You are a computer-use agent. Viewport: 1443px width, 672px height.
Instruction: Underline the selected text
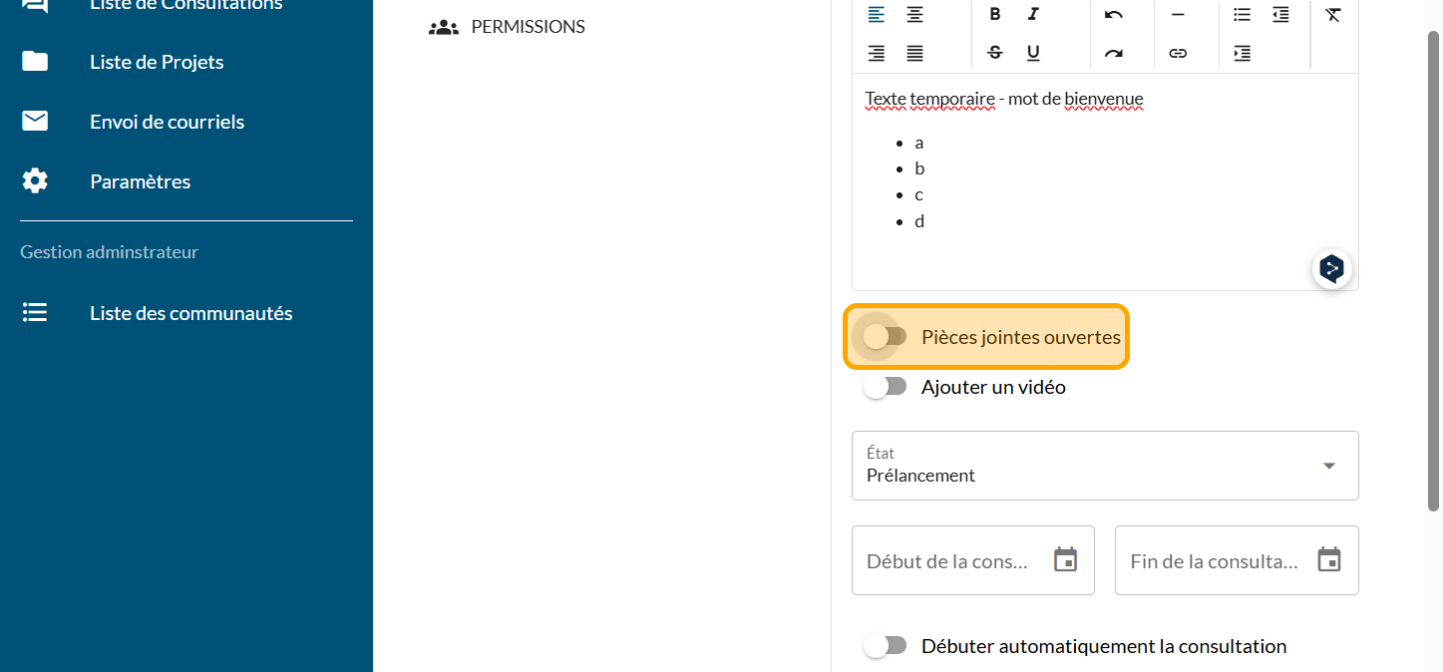(x=1033, y=53)
